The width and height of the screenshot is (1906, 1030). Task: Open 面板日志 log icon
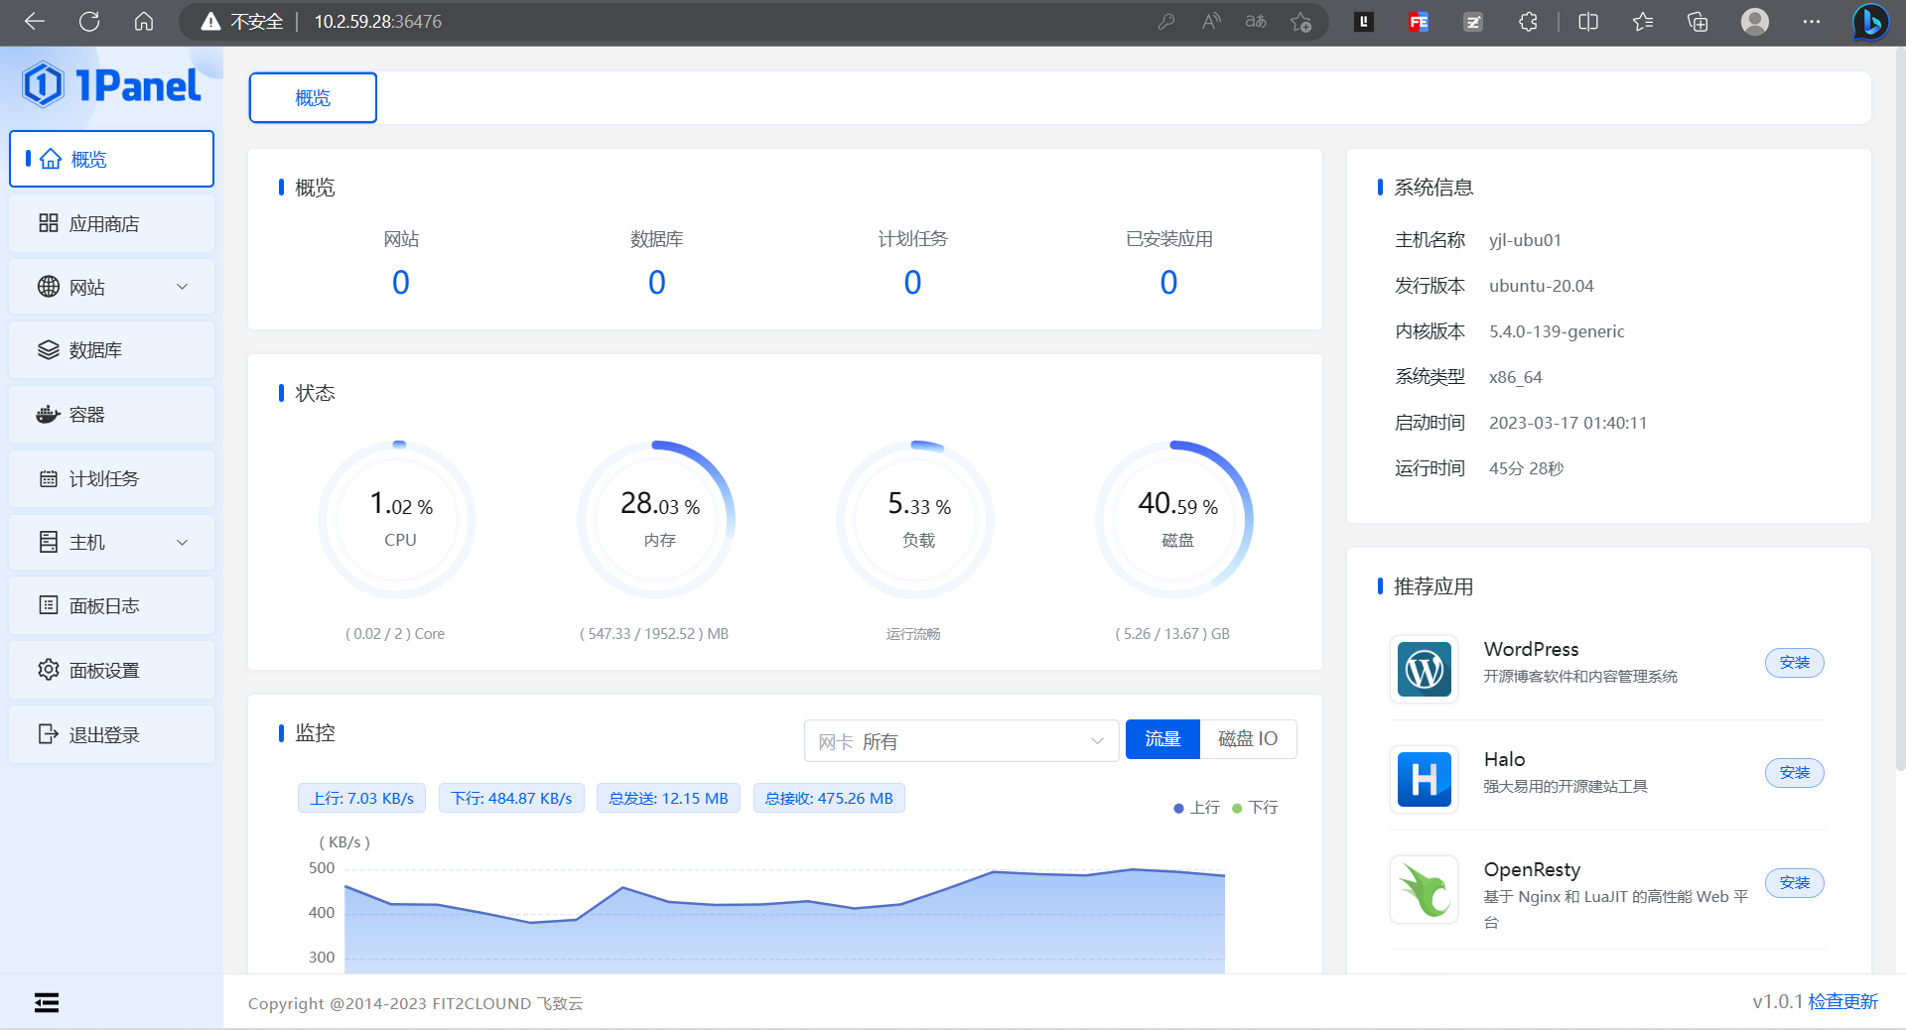pyautogui.click(x=49, y=605)
